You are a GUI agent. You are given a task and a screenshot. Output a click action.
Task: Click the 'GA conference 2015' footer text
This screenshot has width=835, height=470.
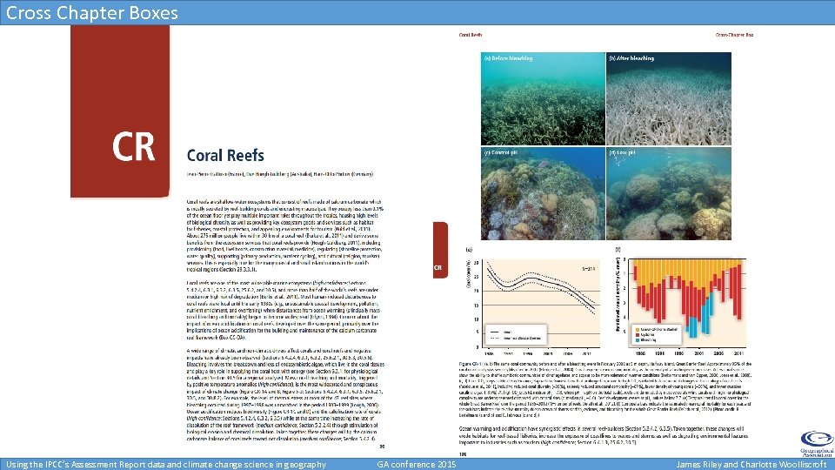[x=417, y=464]
